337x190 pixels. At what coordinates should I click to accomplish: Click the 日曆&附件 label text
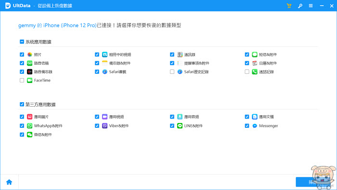pos(268,63)
